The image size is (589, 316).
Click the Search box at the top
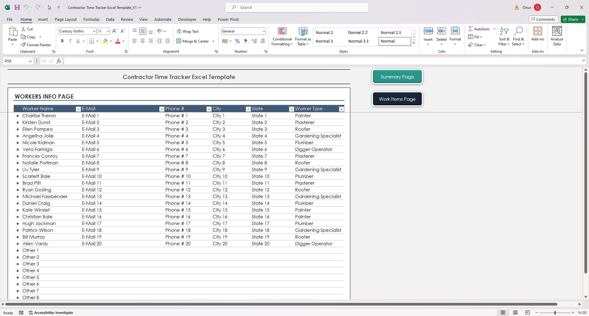pyautogui.click(x=296, y=7)
